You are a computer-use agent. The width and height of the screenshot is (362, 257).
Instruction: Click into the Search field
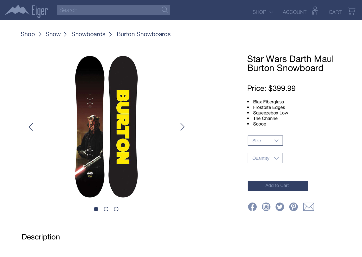(108, 10)
